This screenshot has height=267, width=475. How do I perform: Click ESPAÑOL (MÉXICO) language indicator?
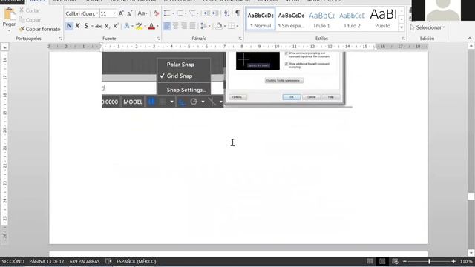point(137,261)
